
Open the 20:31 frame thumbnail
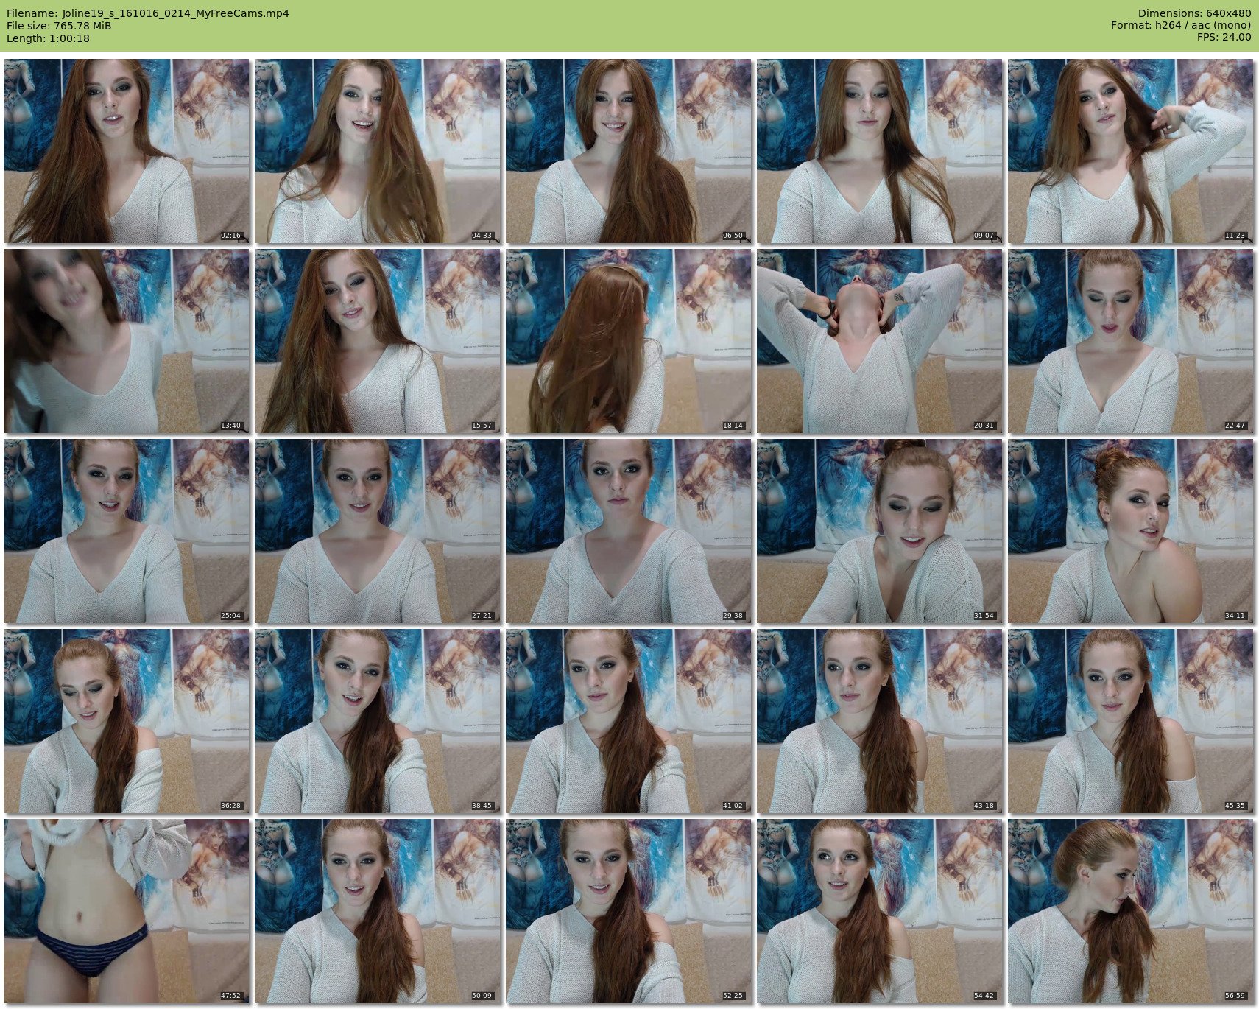point(879,341)
